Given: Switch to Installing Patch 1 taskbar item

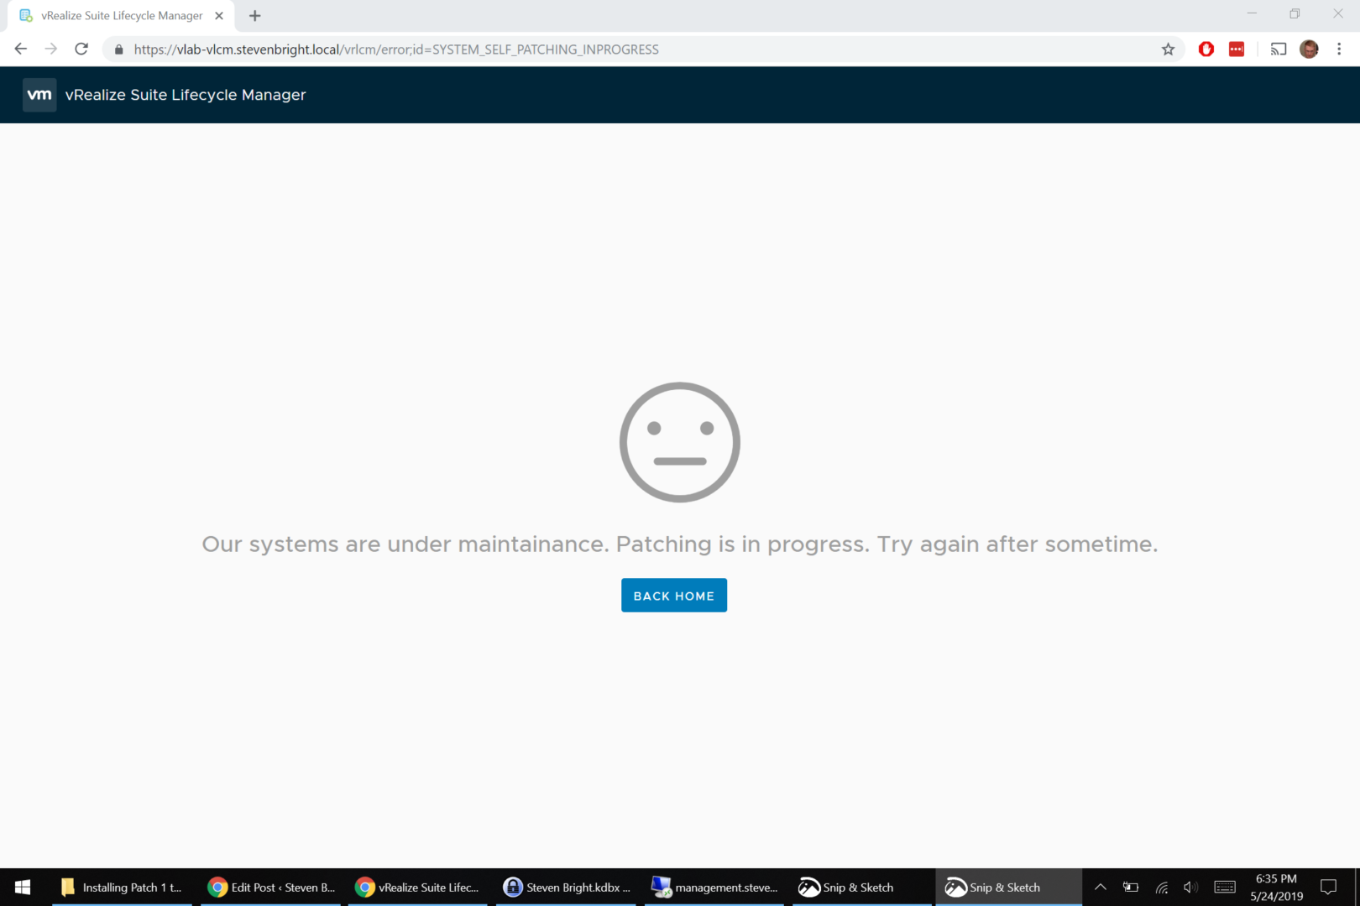Looking at the screenshot, I should click(x=122, y=887).
